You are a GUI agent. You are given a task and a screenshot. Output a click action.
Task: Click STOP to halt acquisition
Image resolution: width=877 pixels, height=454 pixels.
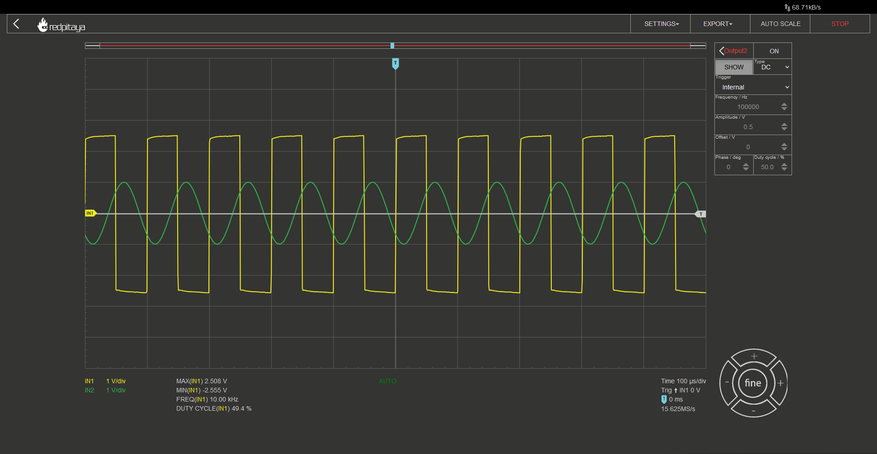click(x=840, y=24)
